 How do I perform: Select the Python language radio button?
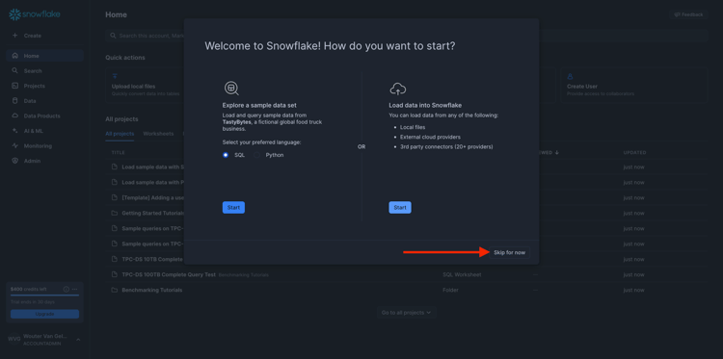click(256, 155)
